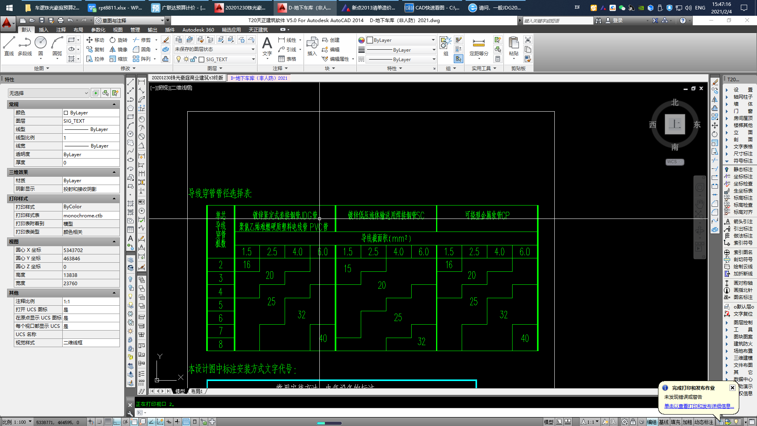
Task: Click the WCS button below the viewcube
Action: click(x=675, y=162)
